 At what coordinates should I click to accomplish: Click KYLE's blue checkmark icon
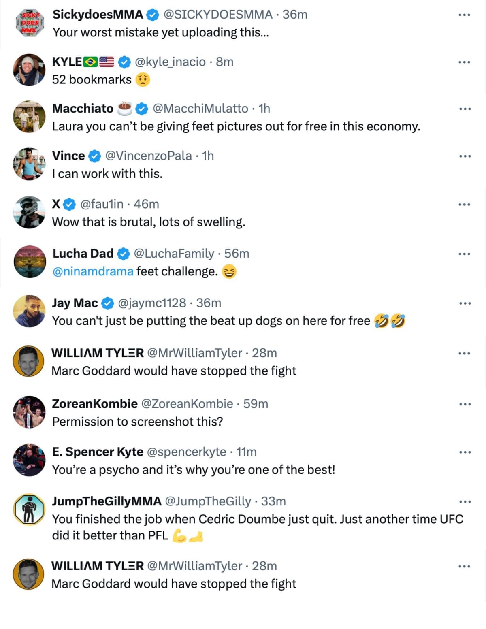coord(124,62)
